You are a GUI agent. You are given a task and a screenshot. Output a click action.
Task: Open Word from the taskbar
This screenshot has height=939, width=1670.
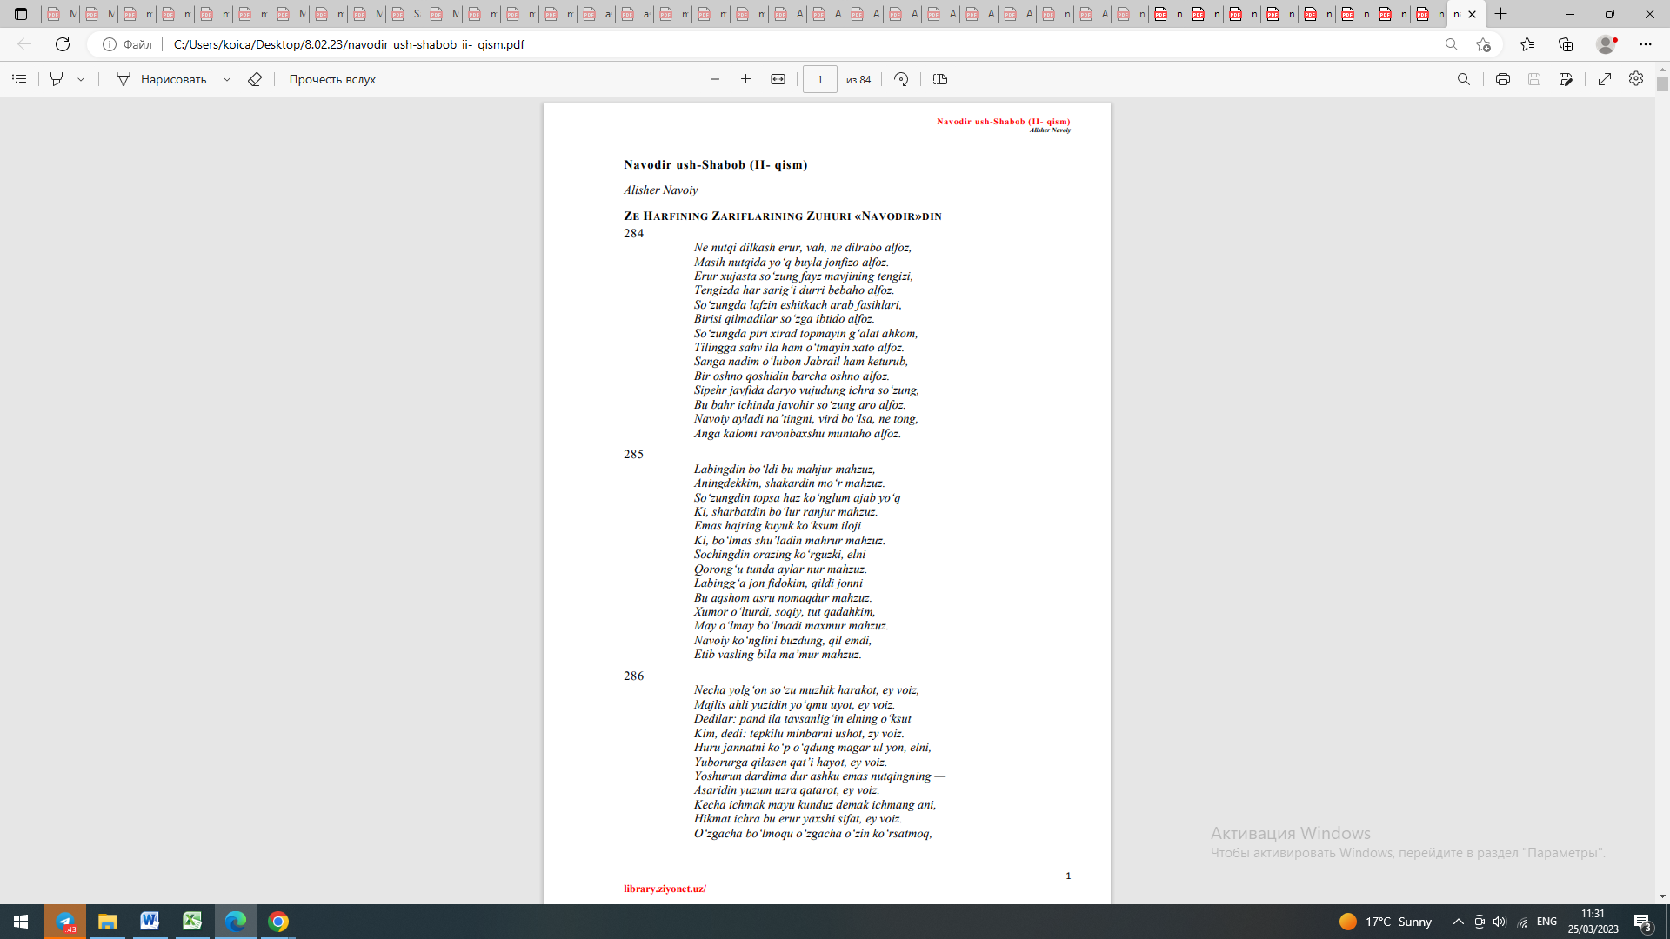click(x=150, y=922)
